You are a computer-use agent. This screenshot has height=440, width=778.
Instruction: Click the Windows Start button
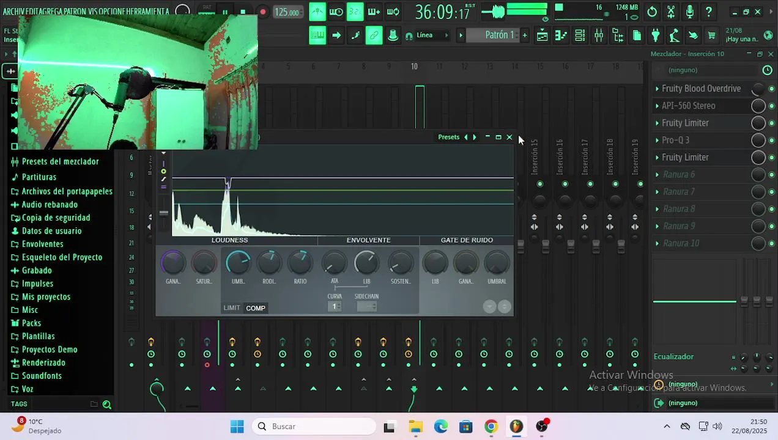click(237, 427)
